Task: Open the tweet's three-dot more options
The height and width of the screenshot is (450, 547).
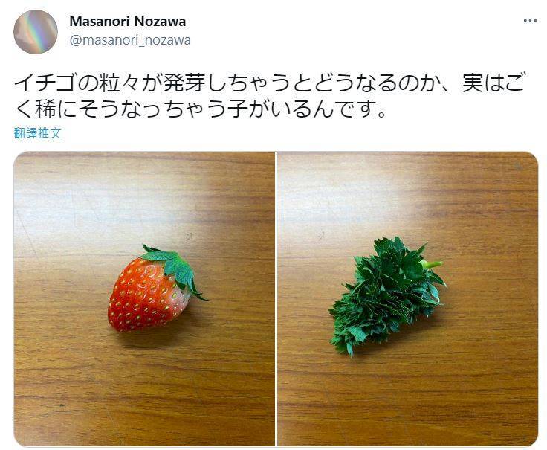Action: pyautogui.click(x=530, y=21)
